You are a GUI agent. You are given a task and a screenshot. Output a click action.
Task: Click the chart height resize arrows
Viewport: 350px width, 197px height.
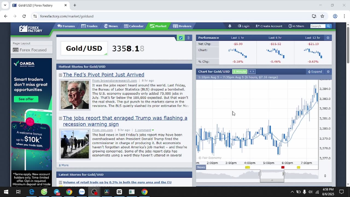point(325,176)
